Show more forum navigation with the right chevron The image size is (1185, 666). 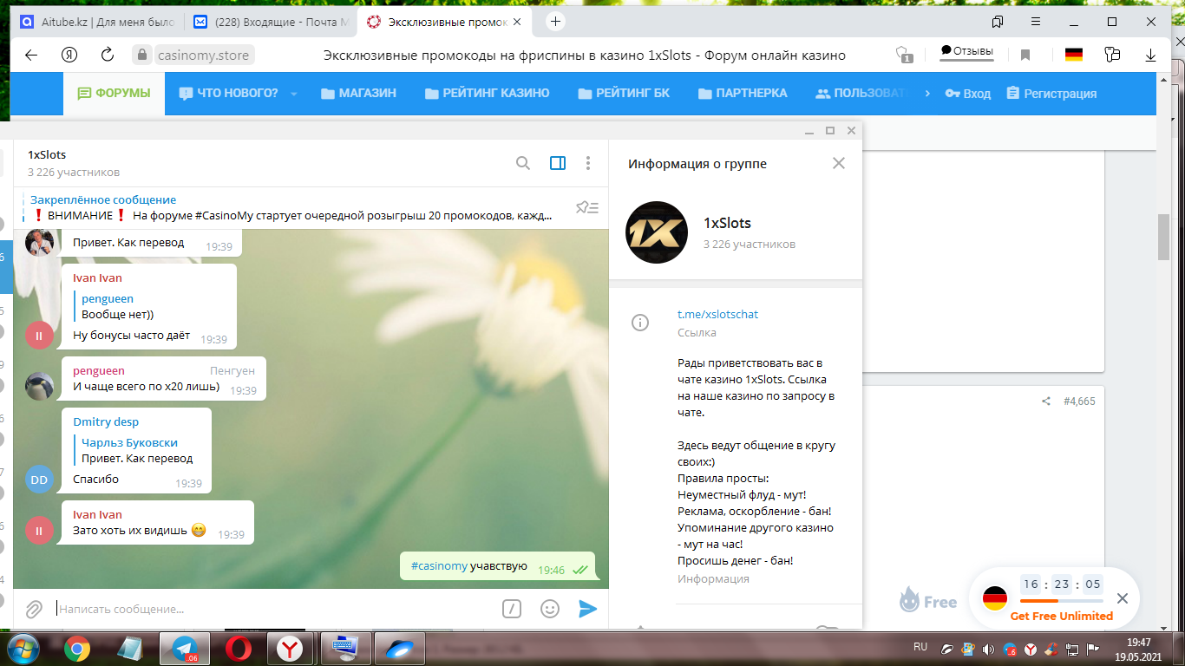pyautogui.click(x=926, y=94)
